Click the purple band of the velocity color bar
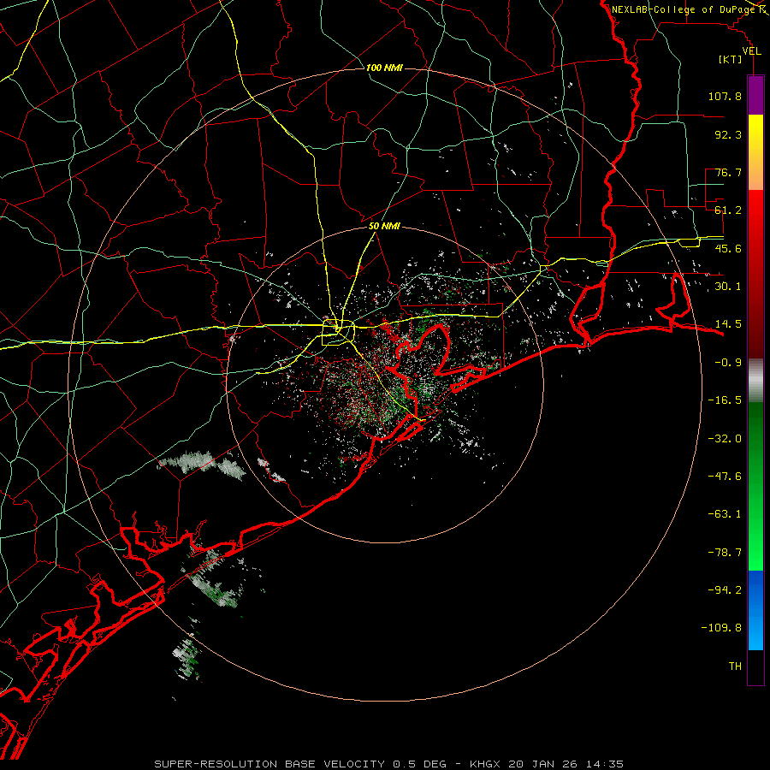Screen dimensions: 770x770 pyautogui.click(x=755, y=96)
